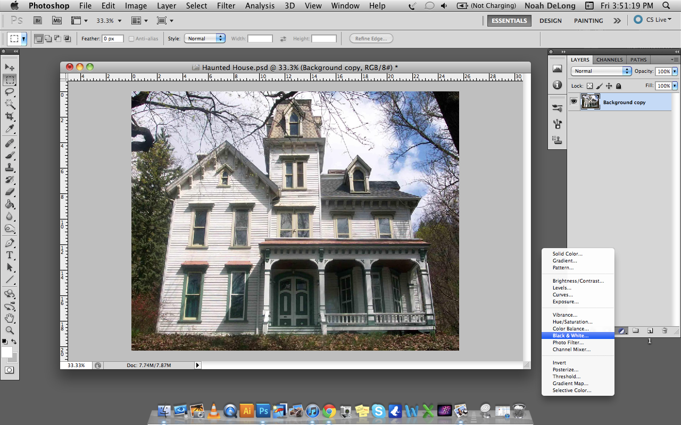The height and width of the screenshot is (425, 681).
Task: Hide the Background copy layer
Action: pos(574,102)
